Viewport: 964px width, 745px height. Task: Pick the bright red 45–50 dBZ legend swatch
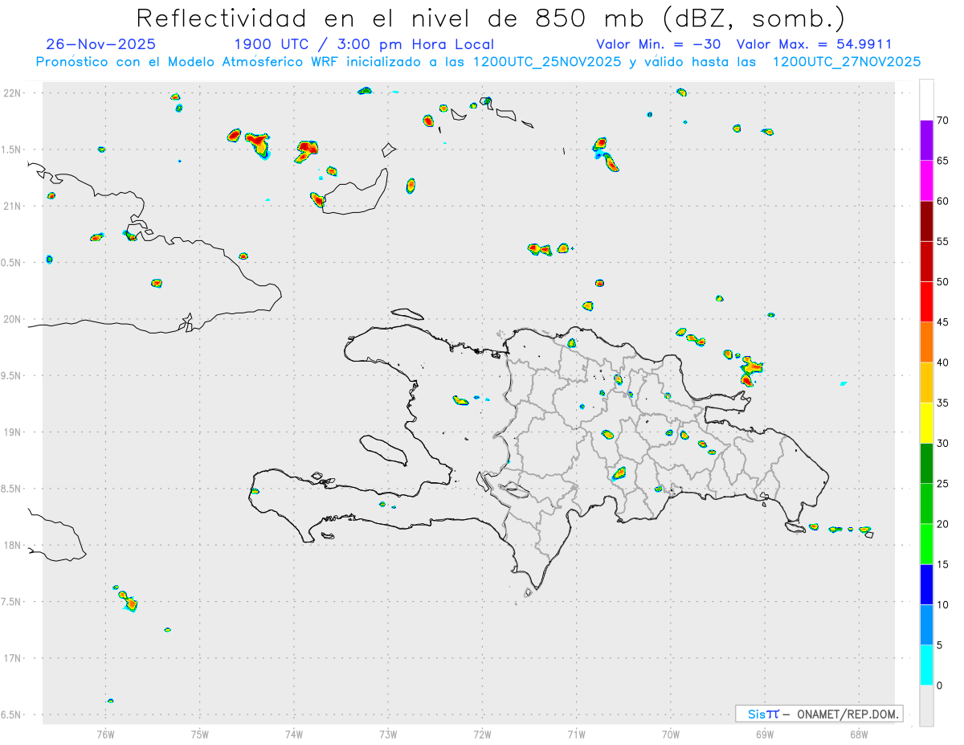[x=926, y=302]
